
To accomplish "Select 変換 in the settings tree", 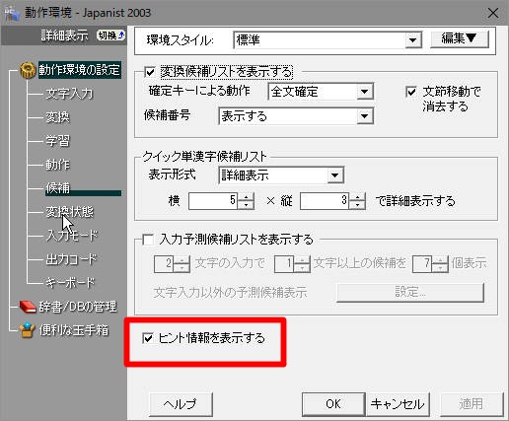I will 57,117.
